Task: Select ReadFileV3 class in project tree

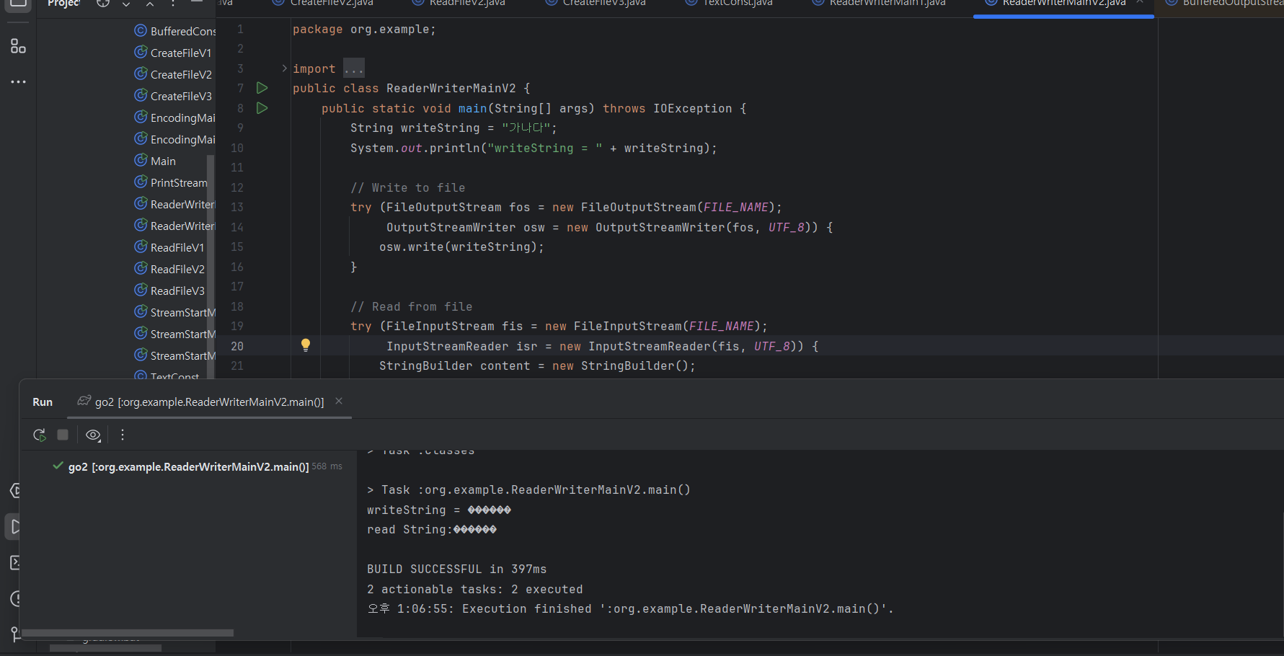Action: [177, 291]
